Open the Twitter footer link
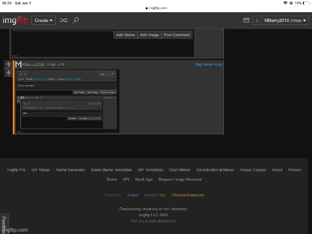Screen dimensions: 312x234 pyautogui.click(x=133, y=195)
